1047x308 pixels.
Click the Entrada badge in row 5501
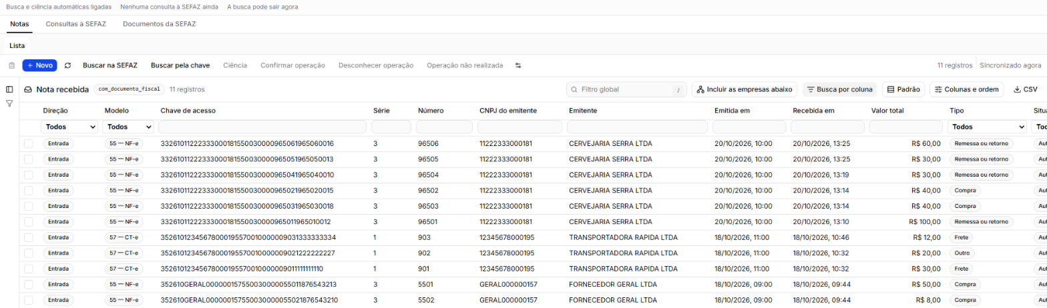58,284
